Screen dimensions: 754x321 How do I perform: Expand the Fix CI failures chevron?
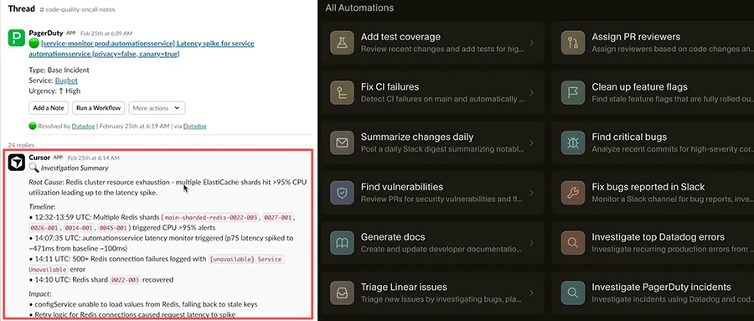531,92
